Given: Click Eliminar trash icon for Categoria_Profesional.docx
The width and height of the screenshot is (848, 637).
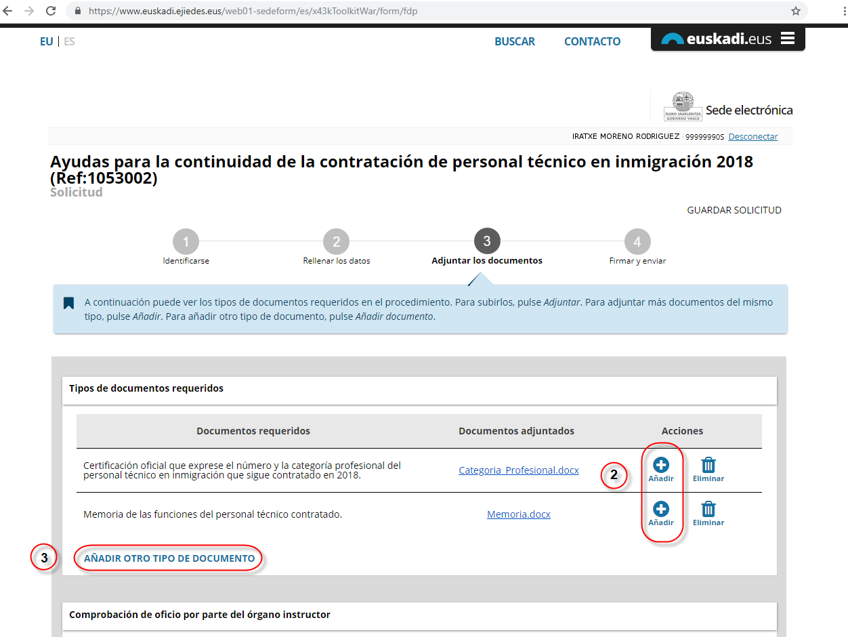Looking at the screenshot, I should point(708,466).
